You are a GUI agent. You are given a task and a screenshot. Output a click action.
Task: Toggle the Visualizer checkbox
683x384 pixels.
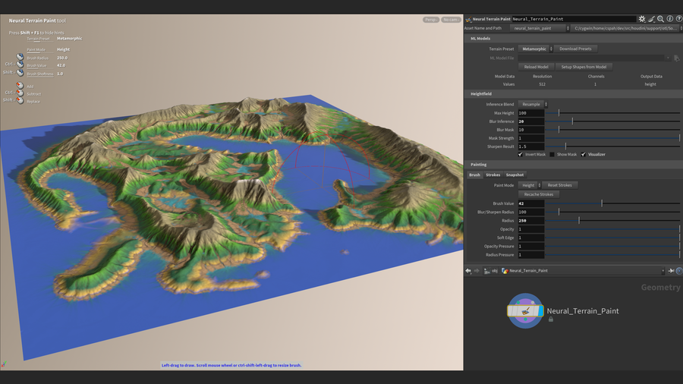583,154
